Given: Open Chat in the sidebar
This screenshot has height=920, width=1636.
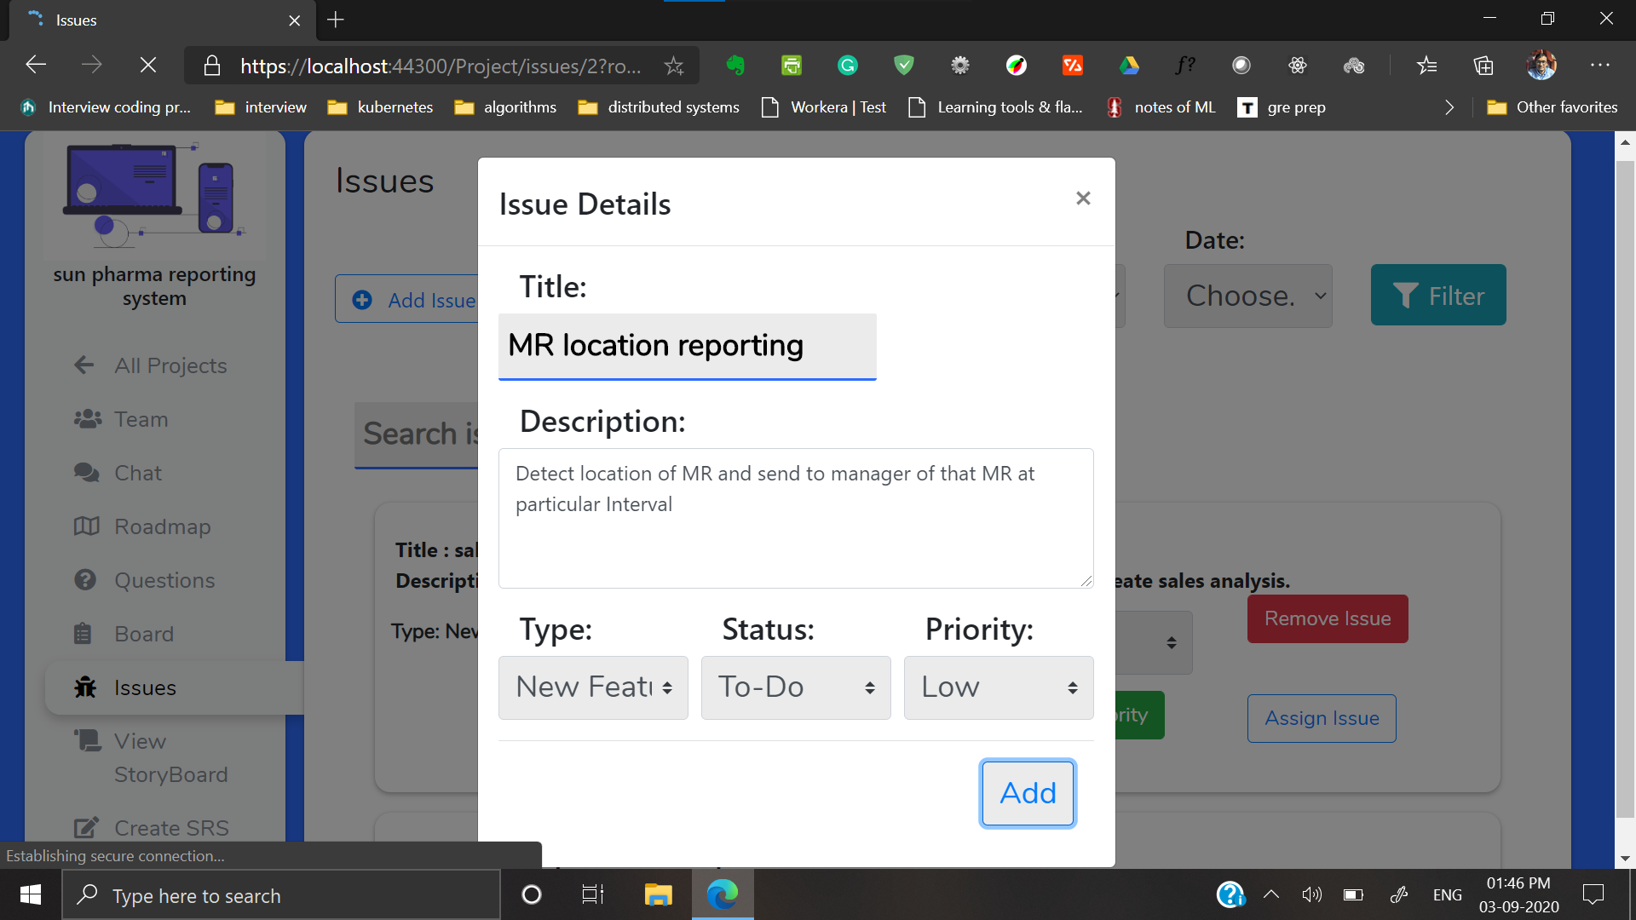Looking at the screenshot, I should [137, 473].
